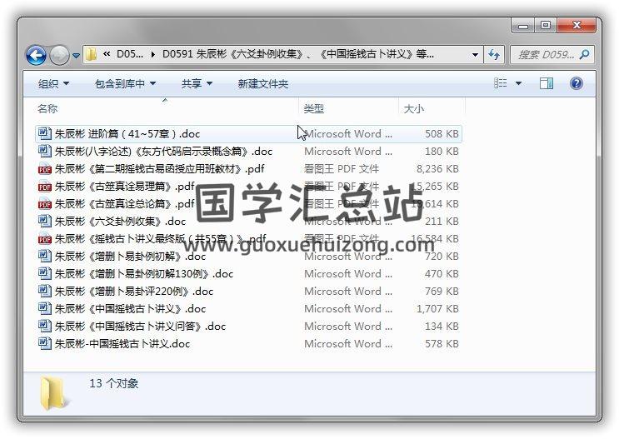The width and height of the screenshot is (619, 439).
Task: Select Word icon of 进阶篇（41~57章）.doc
Action: click(x=45, y=133)
